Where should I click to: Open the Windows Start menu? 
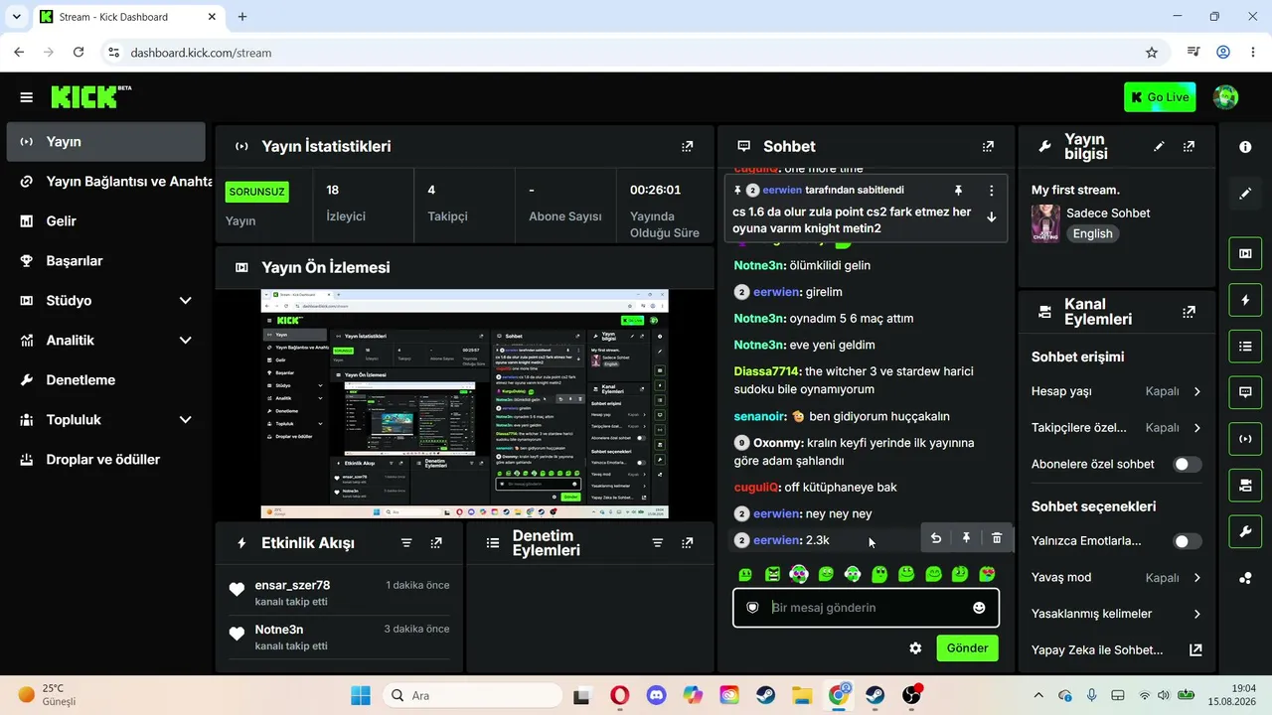click(x=360, y=695)
